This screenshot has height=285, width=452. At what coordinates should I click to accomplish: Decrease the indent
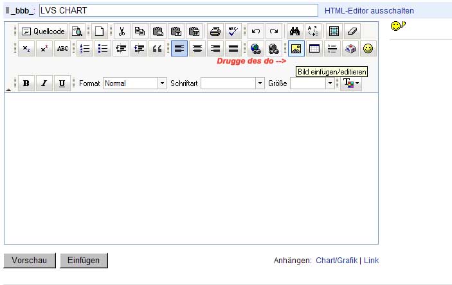121,49
